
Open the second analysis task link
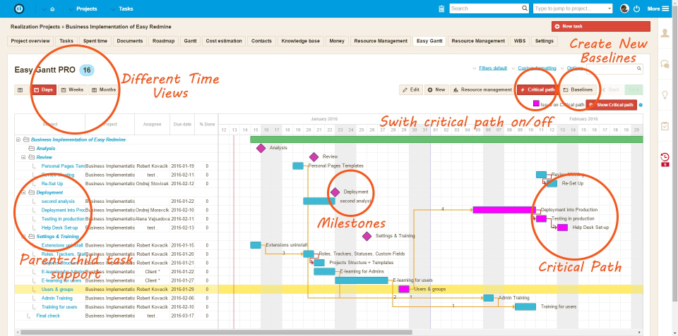58,201
